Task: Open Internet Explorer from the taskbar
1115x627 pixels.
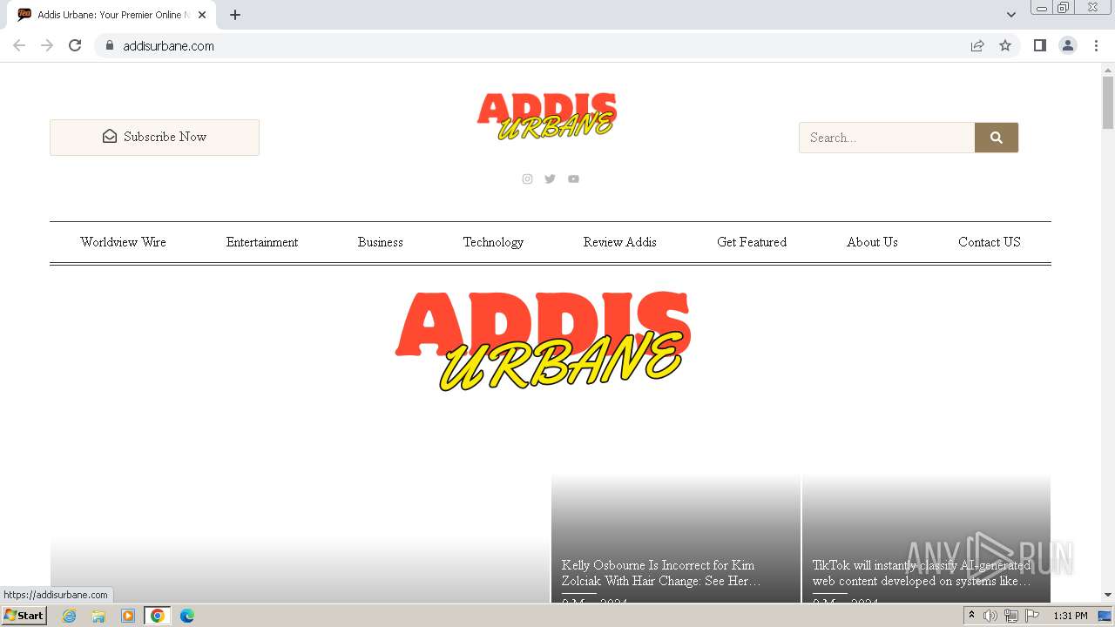Action: [x=70, y=616]
